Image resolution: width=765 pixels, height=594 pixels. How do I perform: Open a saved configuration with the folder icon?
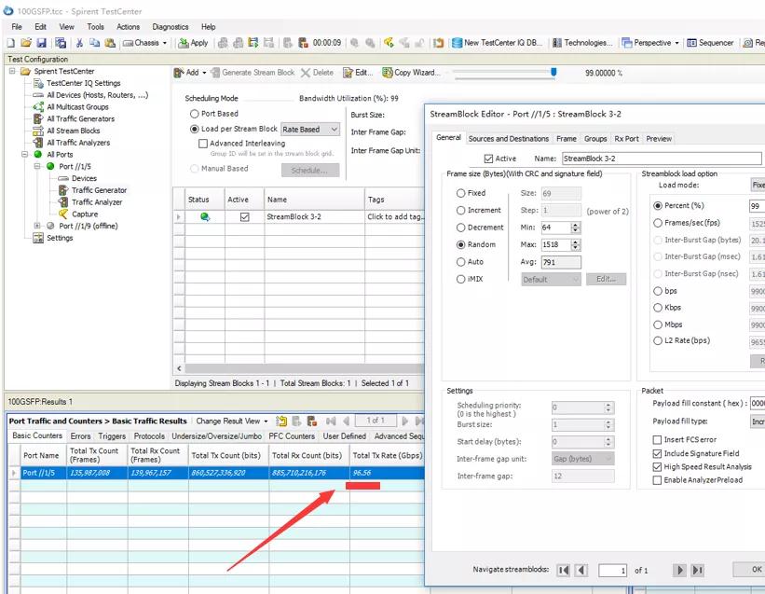click(26, 43)
